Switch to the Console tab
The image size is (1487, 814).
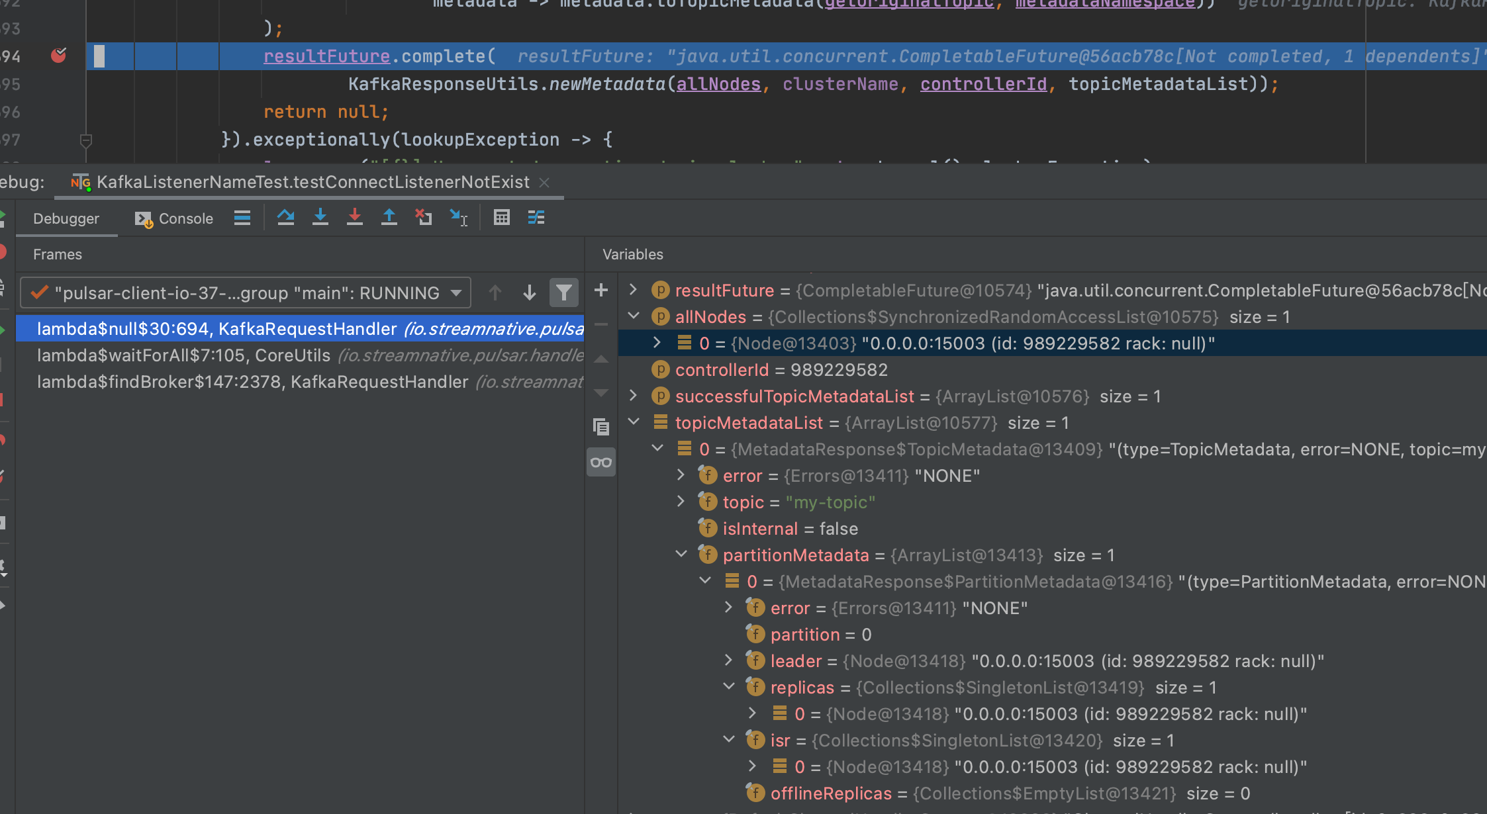point(174,218)
